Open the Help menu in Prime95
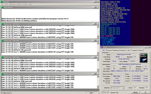This screenshot has height=94, width=151. (30, 4)
